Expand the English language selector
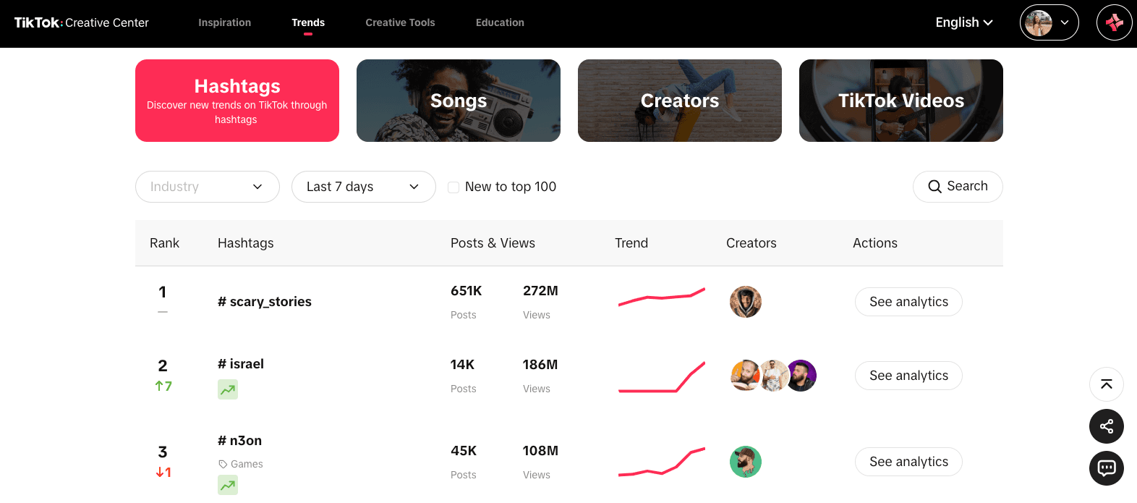1137x503 pixels. (x=963, y=22)
